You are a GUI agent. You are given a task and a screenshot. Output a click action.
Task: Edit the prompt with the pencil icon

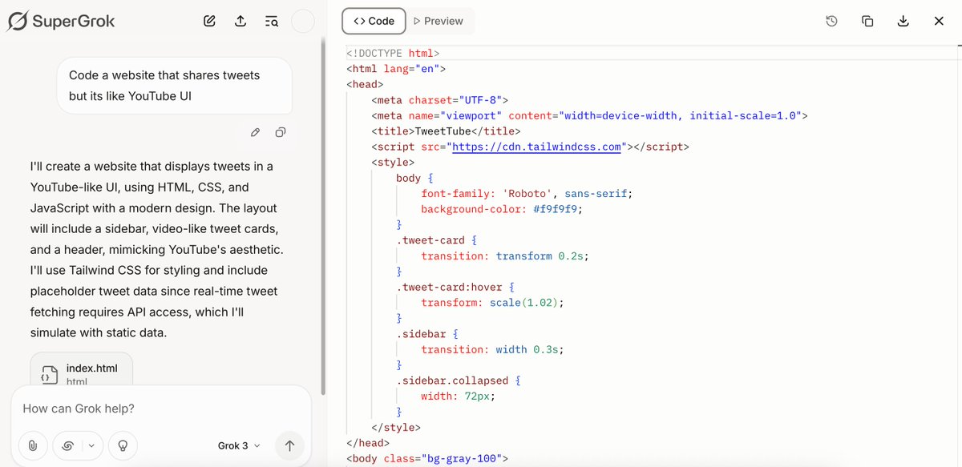[x=255, y=132]
